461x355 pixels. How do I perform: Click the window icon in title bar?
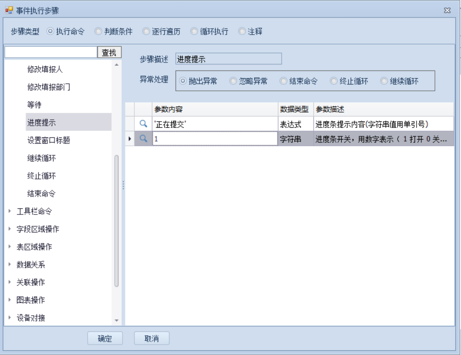click(x=9, y=10)
